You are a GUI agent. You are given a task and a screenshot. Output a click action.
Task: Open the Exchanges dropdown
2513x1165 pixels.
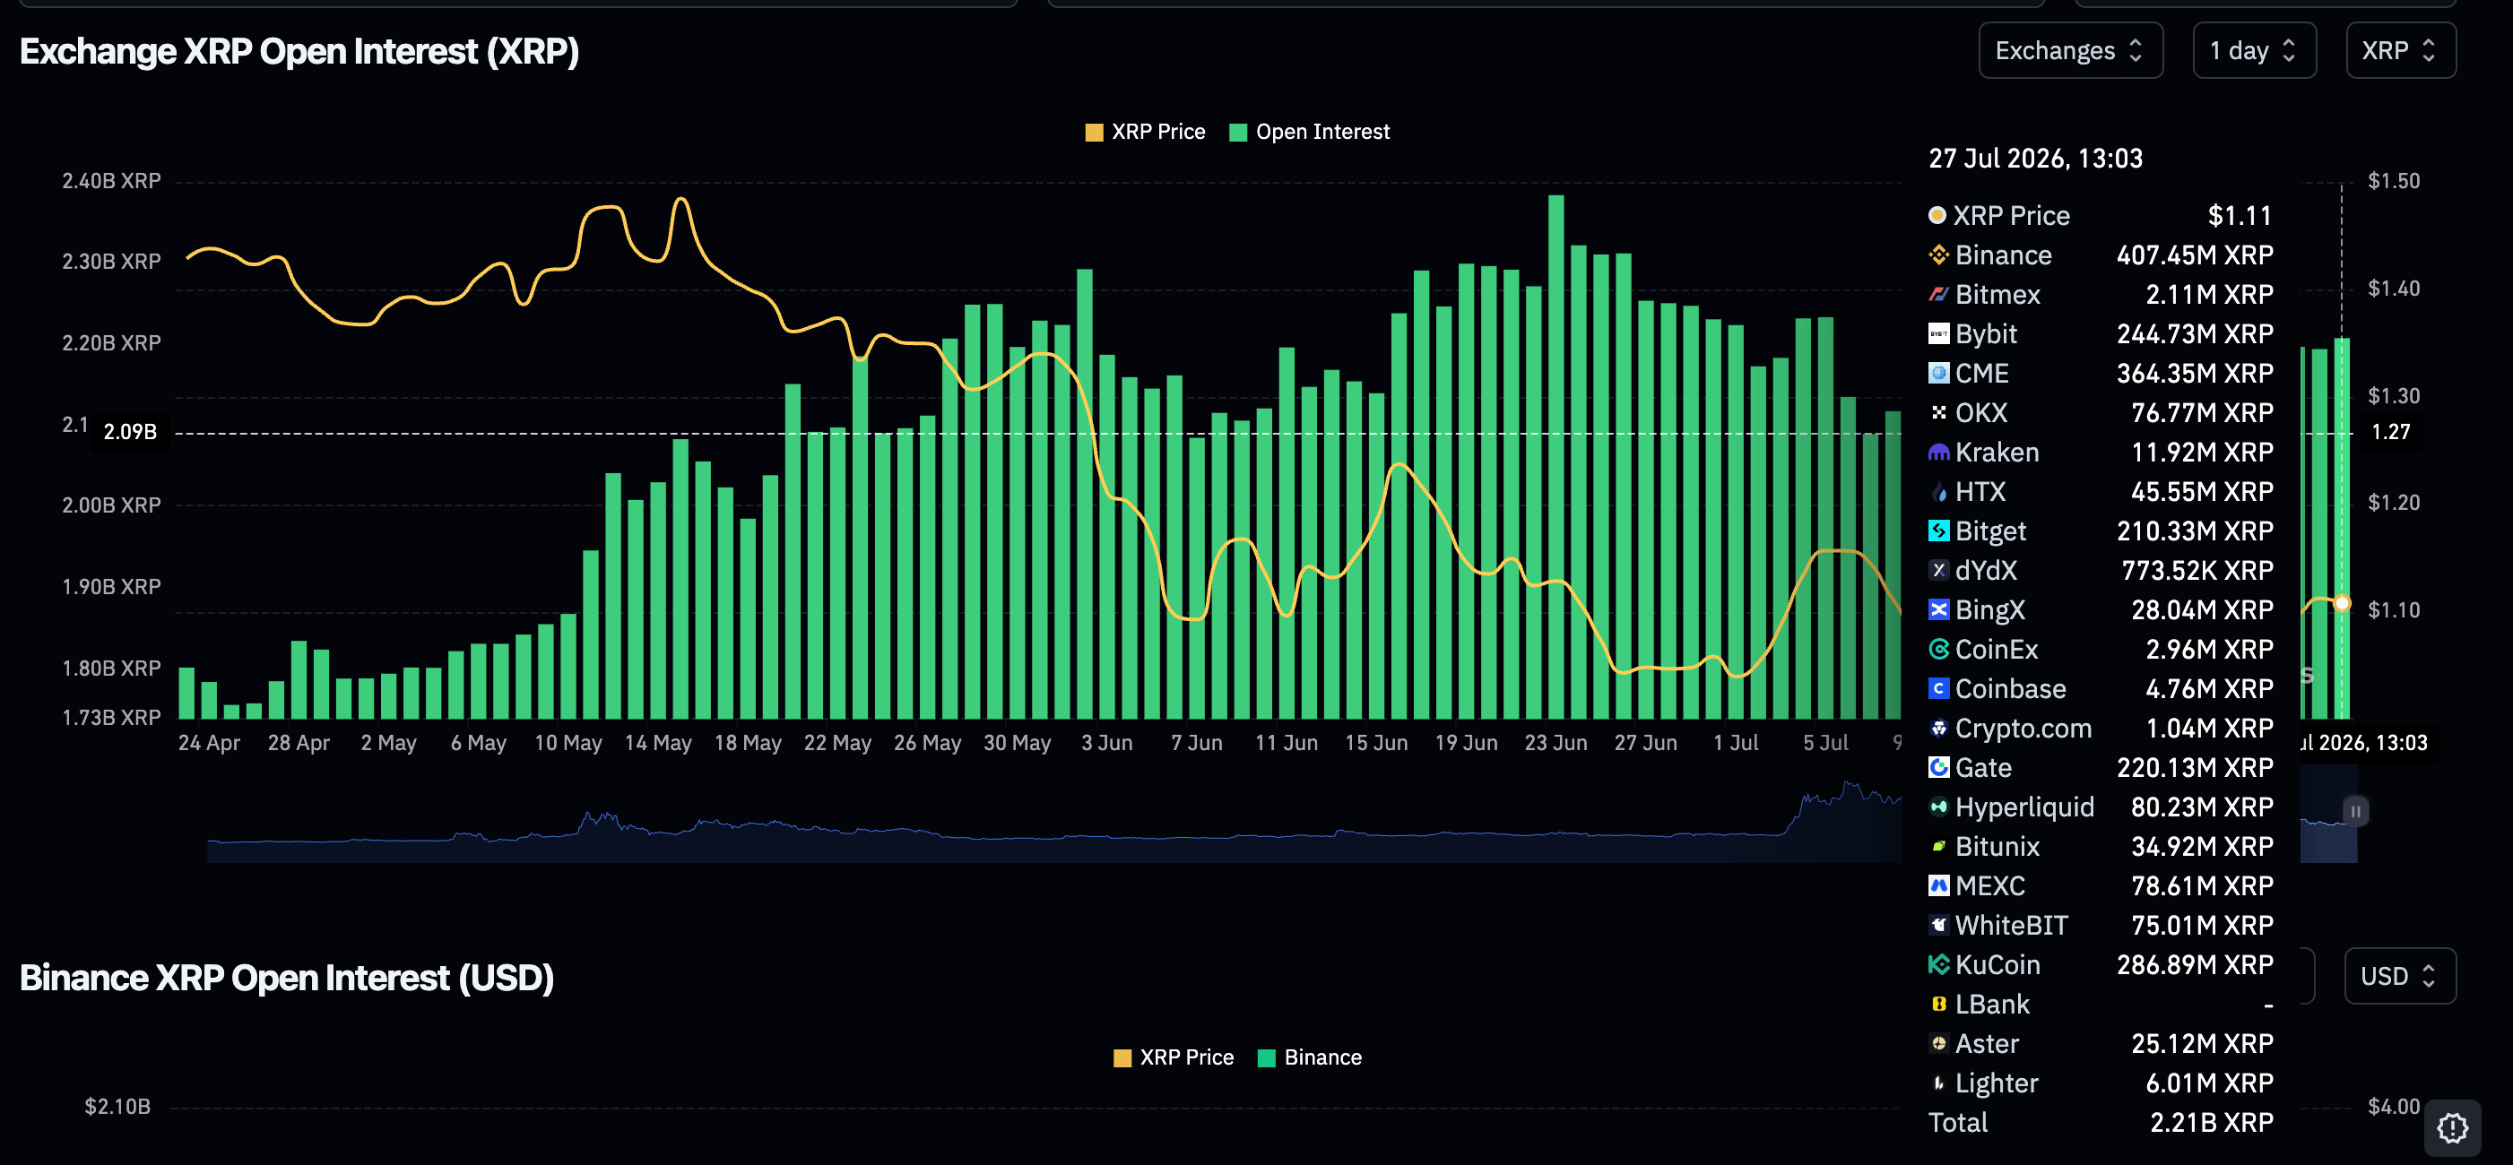pyautogui.click(x=2069, y=51)
